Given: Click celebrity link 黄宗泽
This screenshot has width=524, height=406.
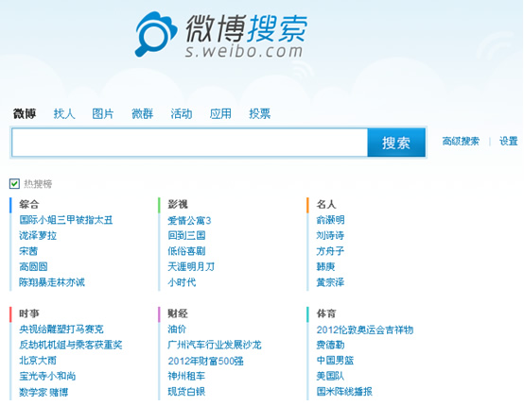Looking at the screenshot, I should (x=330, y=282).
